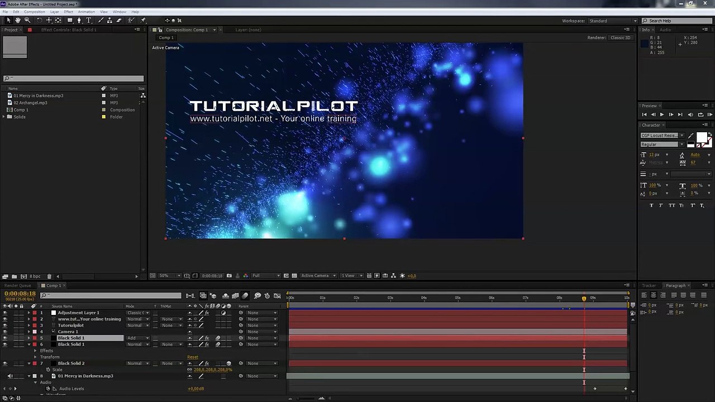Switch to the Tracker tab

pos(649,285)
